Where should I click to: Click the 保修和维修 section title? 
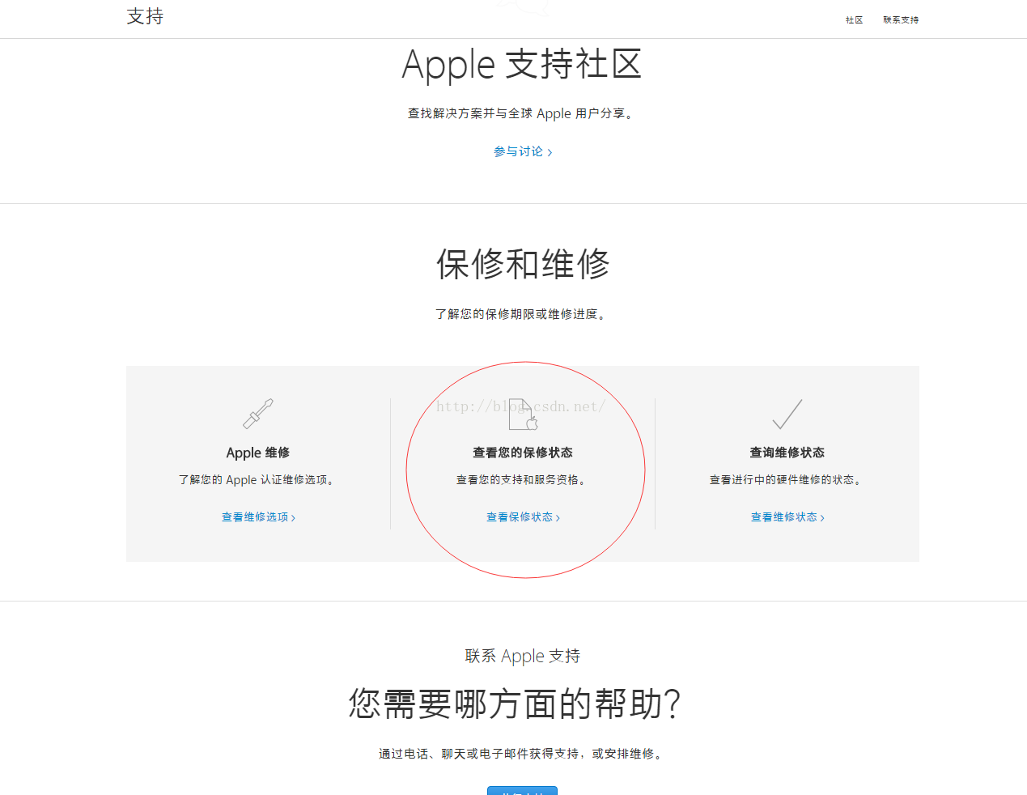[523, 264]
